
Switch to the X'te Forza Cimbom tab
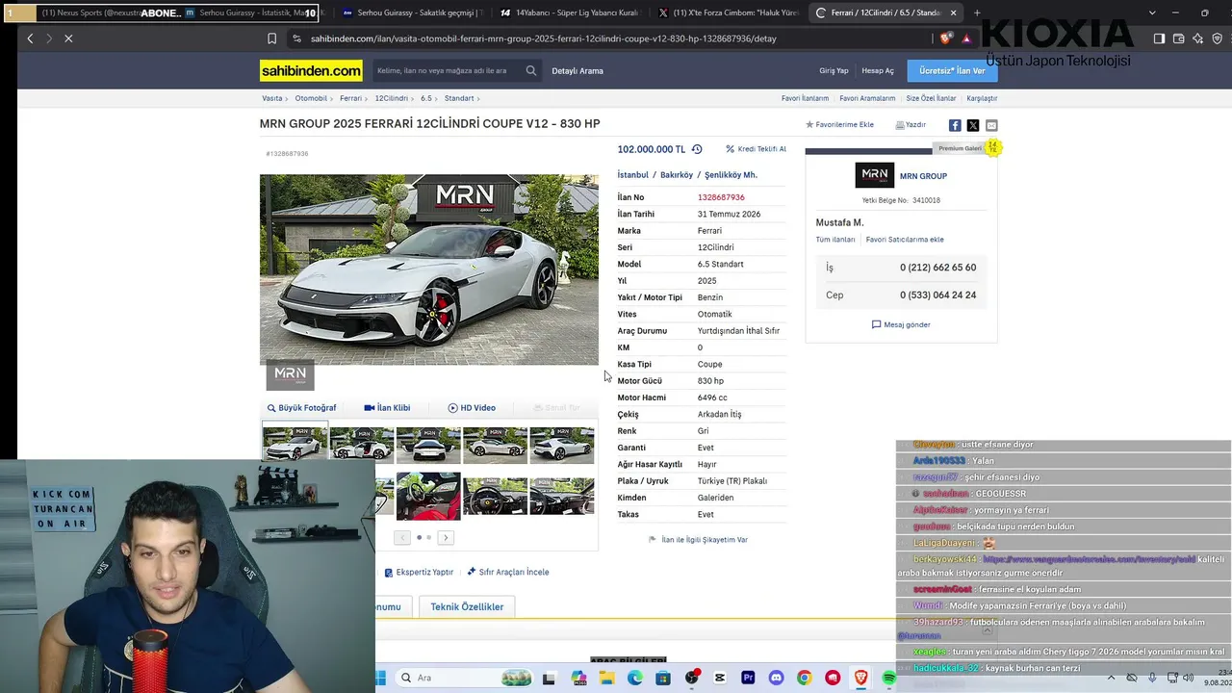(727, 13)
